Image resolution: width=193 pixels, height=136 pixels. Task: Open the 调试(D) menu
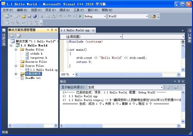[64, 10]
